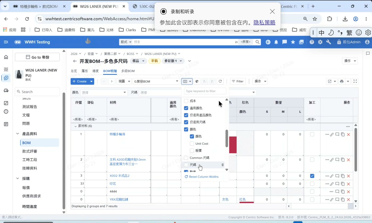The width and height of the screenshot is (372, 223).
Task: Open the 特種多輪佈 material link
Action: [117, 134]
